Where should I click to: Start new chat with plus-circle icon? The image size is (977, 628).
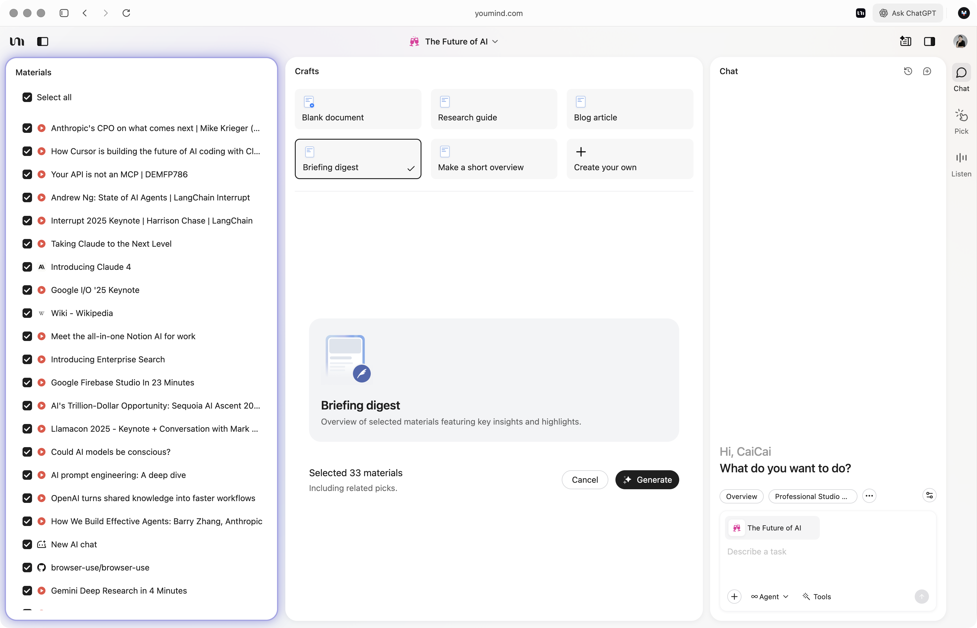click(927, 71)
